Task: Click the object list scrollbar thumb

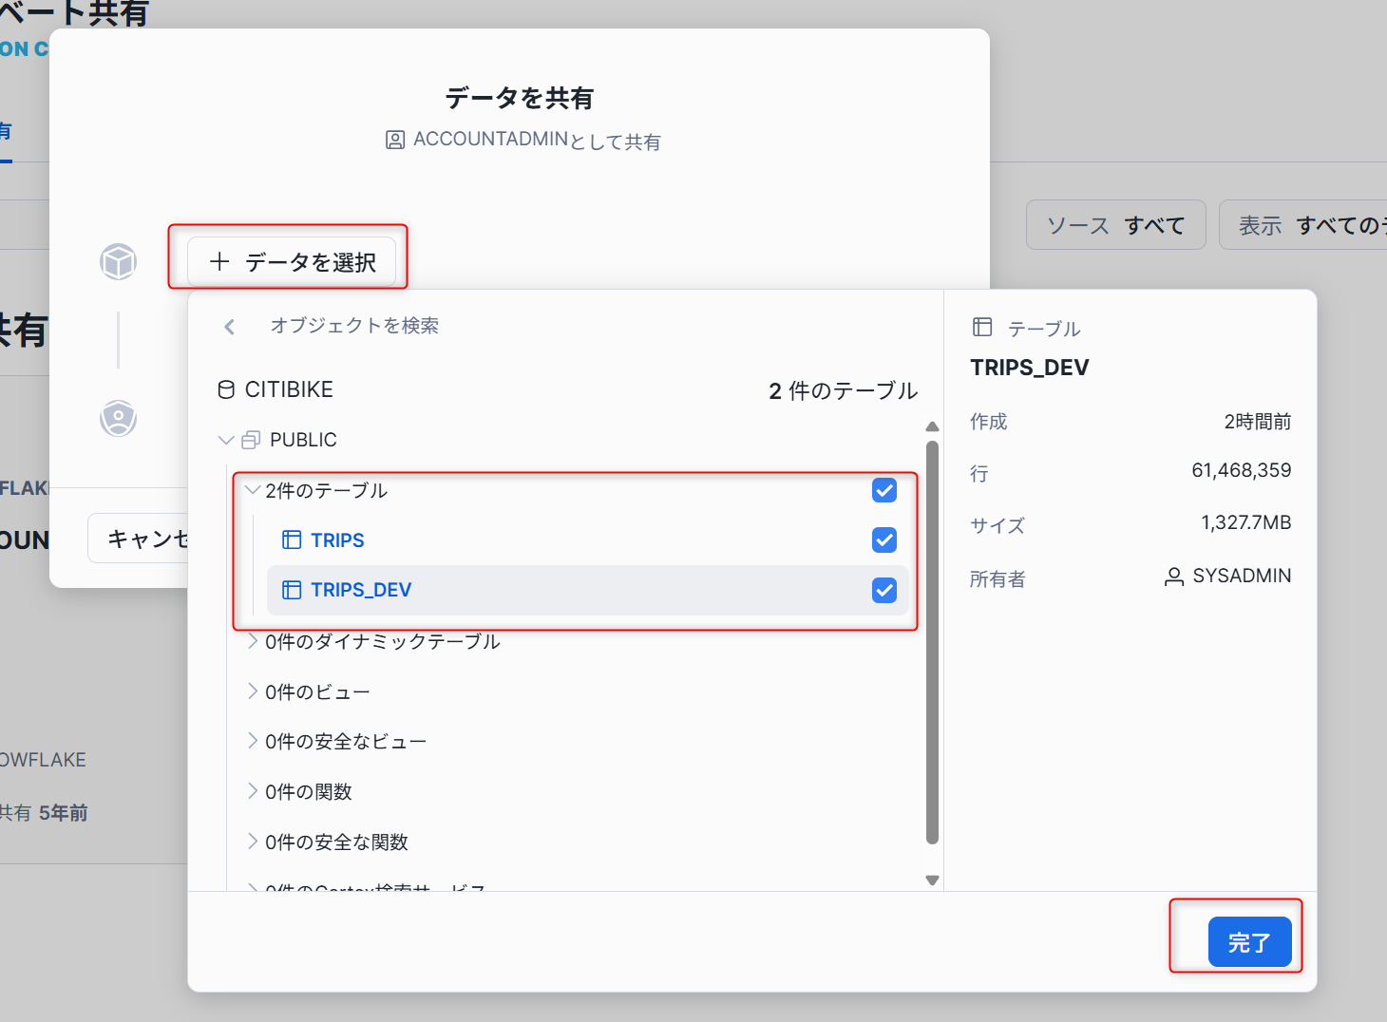Action: coord(932,642)
